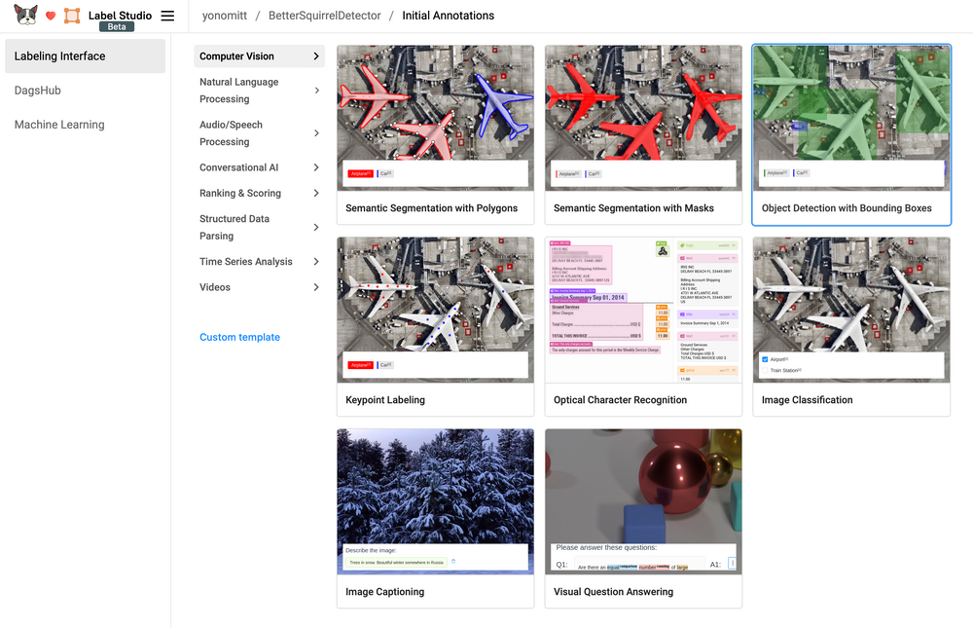
Task: Click the orange Label Studio logo icon
Action: tap(72, 15)
